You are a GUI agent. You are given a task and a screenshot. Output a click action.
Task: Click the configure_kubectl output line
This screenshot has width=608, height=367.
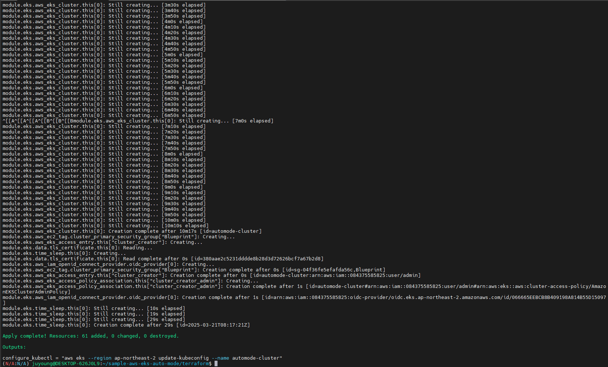pos(142,358)
